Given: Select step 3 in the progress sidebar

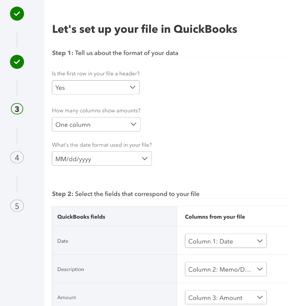Looking at the screenshot, I should coord(17,109).
